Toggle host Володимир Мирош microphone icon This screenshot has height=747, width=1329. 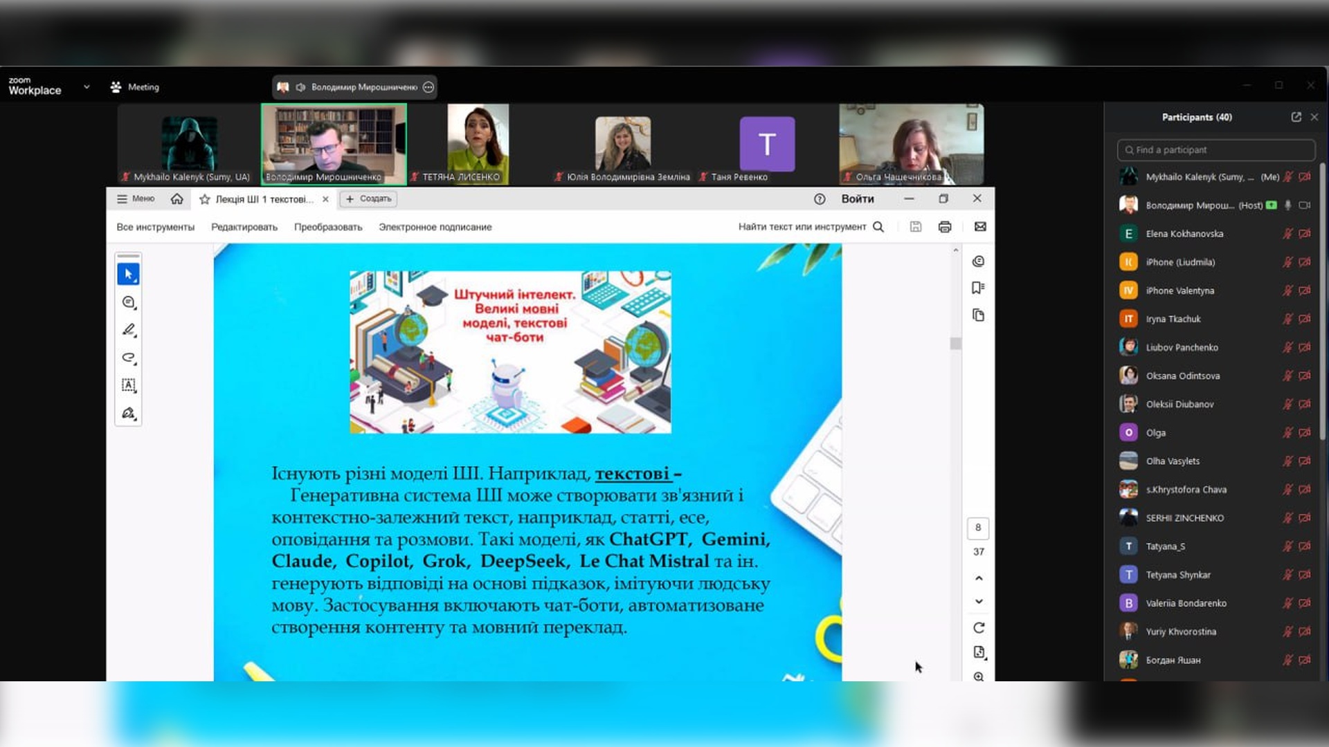(x=1287, y=205)
